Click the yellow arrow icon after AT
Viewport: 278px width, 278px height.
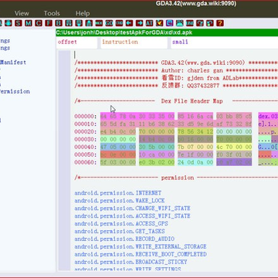click(x=159, y=23)
